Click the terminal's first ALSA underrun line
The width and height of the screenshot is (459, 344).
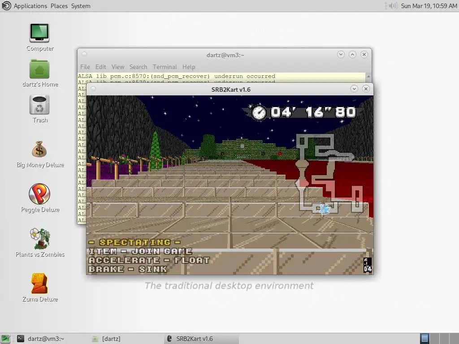(177, 76)
